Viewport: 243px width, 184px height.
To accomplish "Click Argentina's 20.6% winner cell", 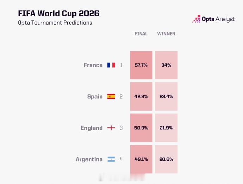I will pyautogui.click(x=166, y=159).
